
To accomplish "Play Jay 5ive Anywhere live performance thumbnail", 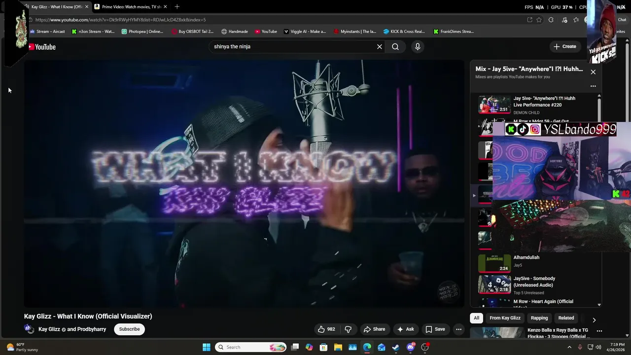I will (x=494, y=105).
